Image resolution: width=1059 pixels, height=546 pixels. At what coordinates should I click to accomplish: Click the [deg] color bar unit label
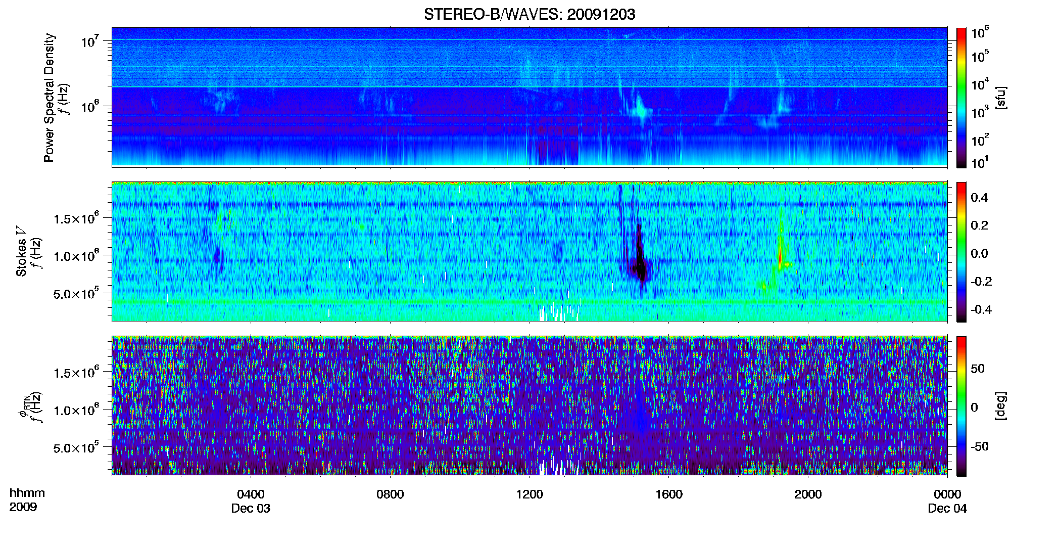(x=1001, y=406)
